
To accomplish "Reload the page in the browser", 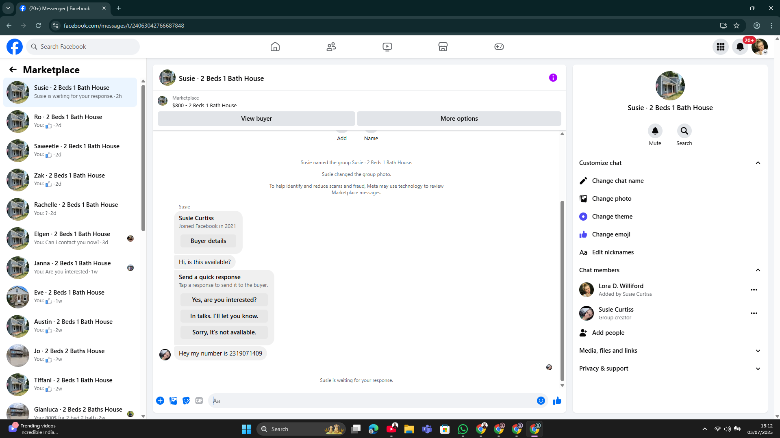I will tap(38, 26).
